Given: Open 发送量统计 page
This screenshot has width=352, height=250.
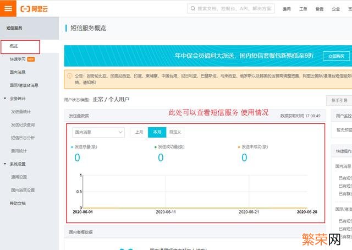Looking at the screenshot, I should click(x=21, y=112).
